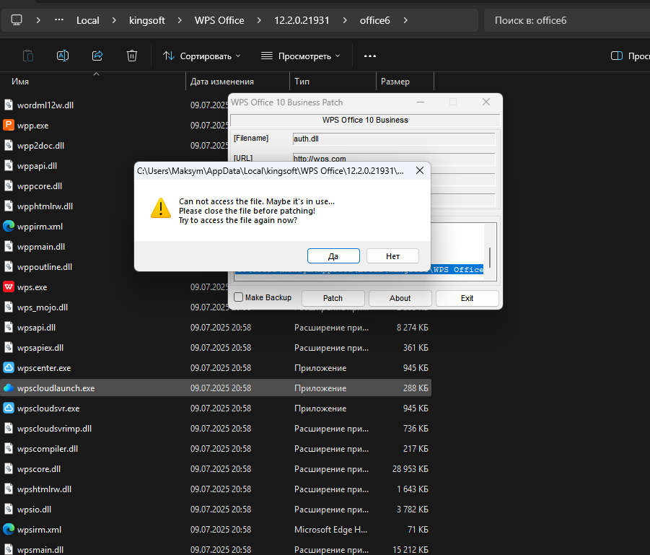Expand chevron after Local in breadcrumb

coord(114,20)
